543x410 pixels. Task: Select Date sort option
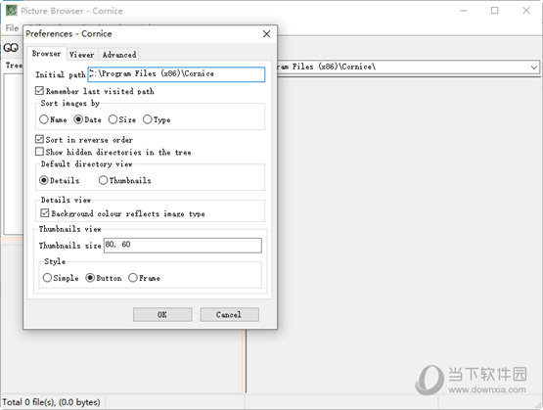point(88,119)
